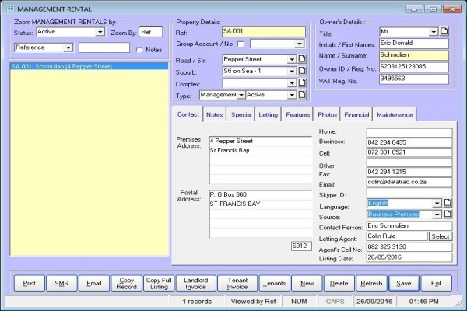Click the page icon beside Type status
The width and height of the screenshot is (467, 311).
pyautogui.click(x=302, y=95)
